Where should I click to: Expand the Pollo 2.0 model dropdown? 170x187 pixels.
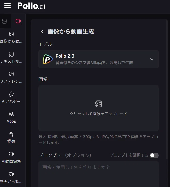[x=98, y=59]
